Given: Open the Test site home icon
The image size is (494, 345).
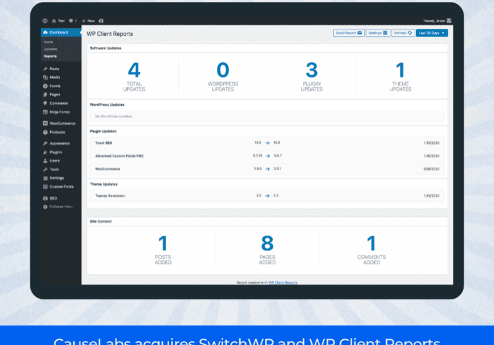Looking at the screenshot, I should click(x=54, y=21).
